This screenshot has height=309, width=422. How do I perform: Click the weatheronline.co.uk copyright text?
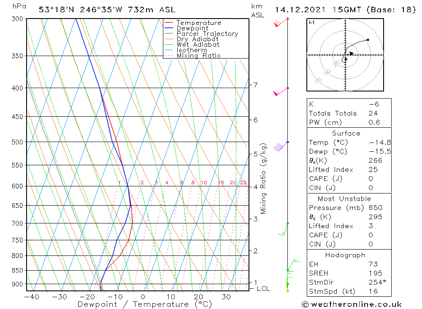[352, 304]
